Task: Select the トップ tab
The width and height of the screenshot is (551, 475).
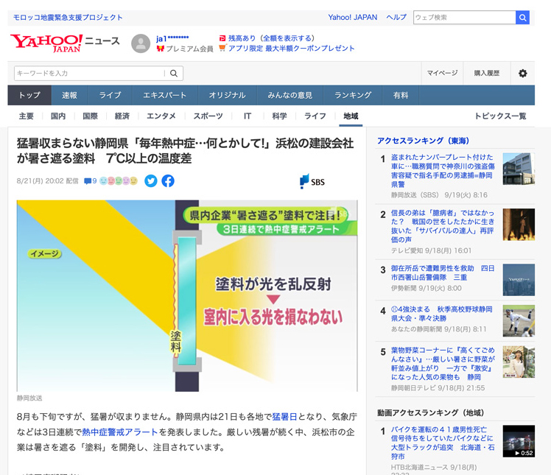Action: 29,95
